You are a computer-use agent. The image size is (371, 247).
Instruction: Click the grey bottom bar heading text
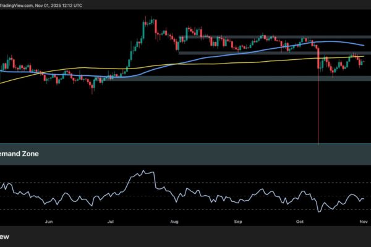[5, 236]
